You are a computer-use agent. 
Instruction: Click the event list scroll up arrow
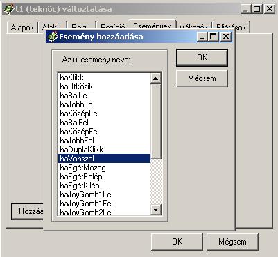tap(156, 78)
